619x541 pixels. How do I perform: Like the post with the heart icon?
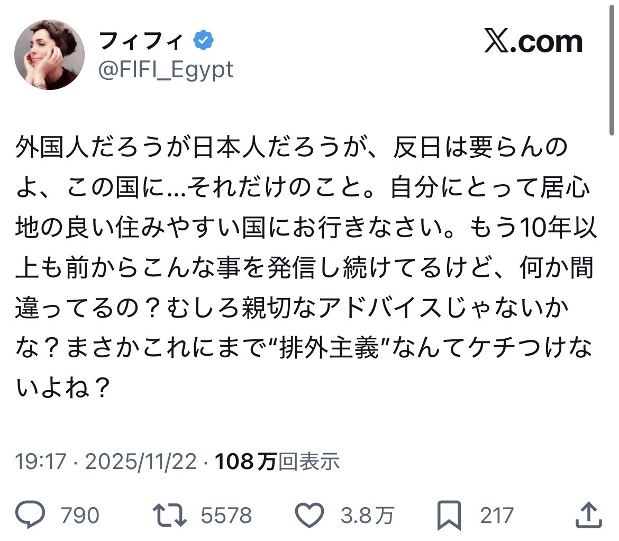click(x=309, y=515)
